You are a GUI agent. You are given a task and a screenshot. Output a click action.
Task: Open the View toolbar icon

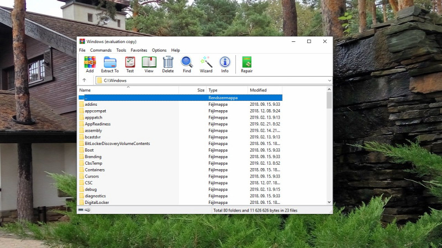click(149, 64)
